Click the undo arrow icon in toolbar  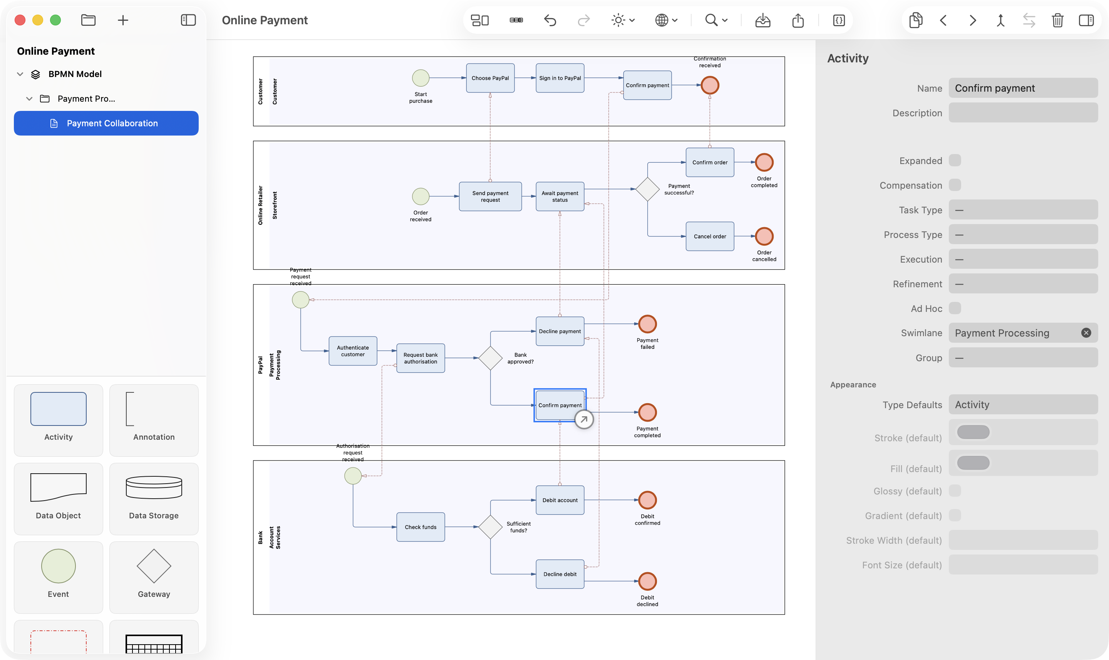coord(550,20)
